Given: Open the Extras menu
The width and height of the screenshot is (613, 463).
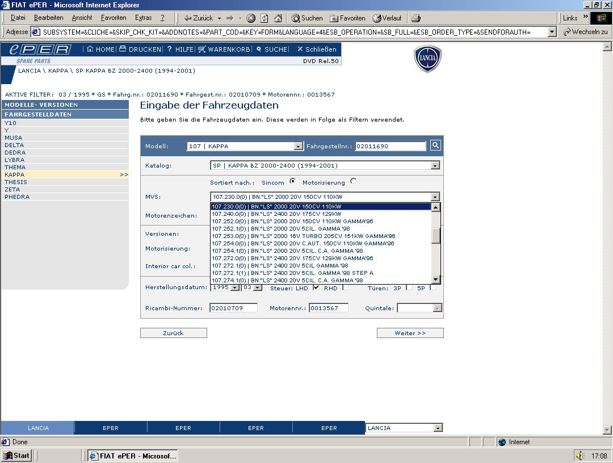Looking at the screenshot, I should pos(144,18).
